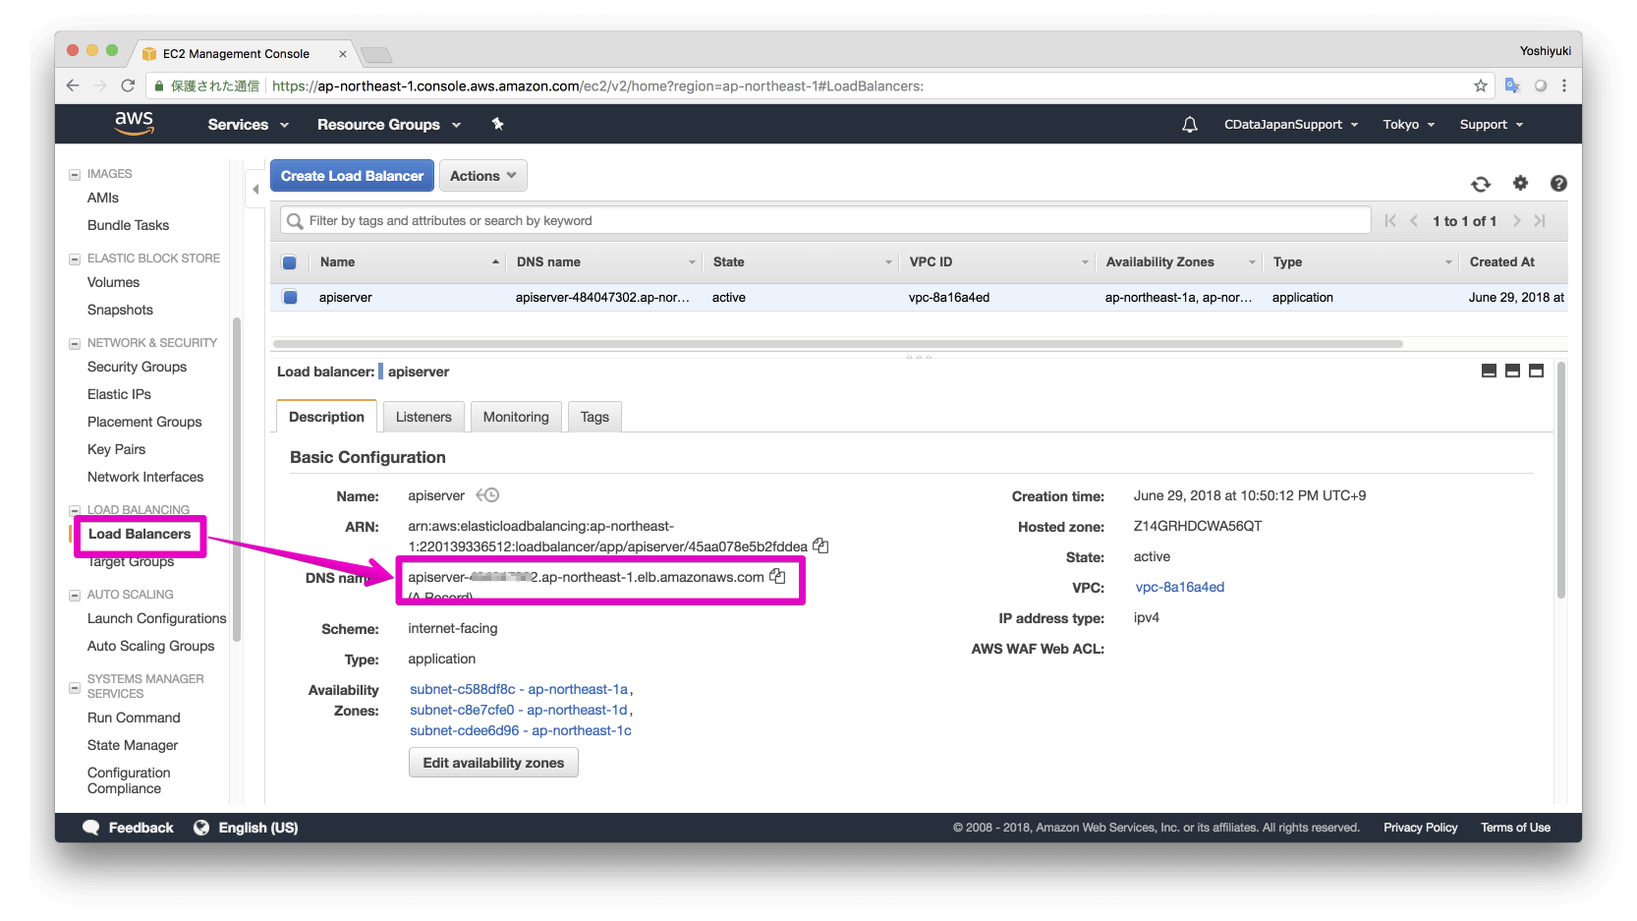
Task: Open the Type column dropdown arrow
Action: (1448, 262)
